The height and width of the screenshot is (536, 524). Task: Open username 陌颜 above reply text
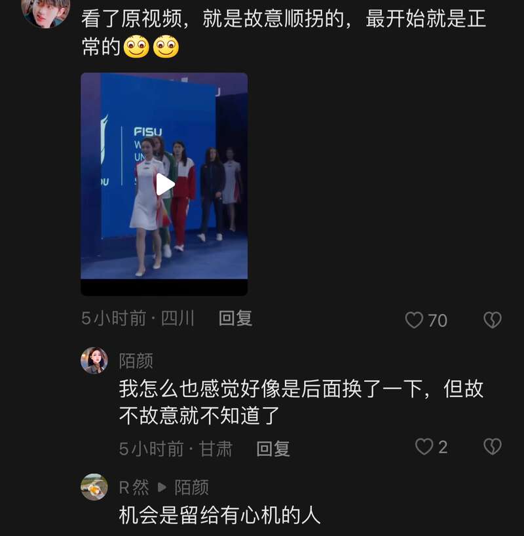(x=136, y=361)
